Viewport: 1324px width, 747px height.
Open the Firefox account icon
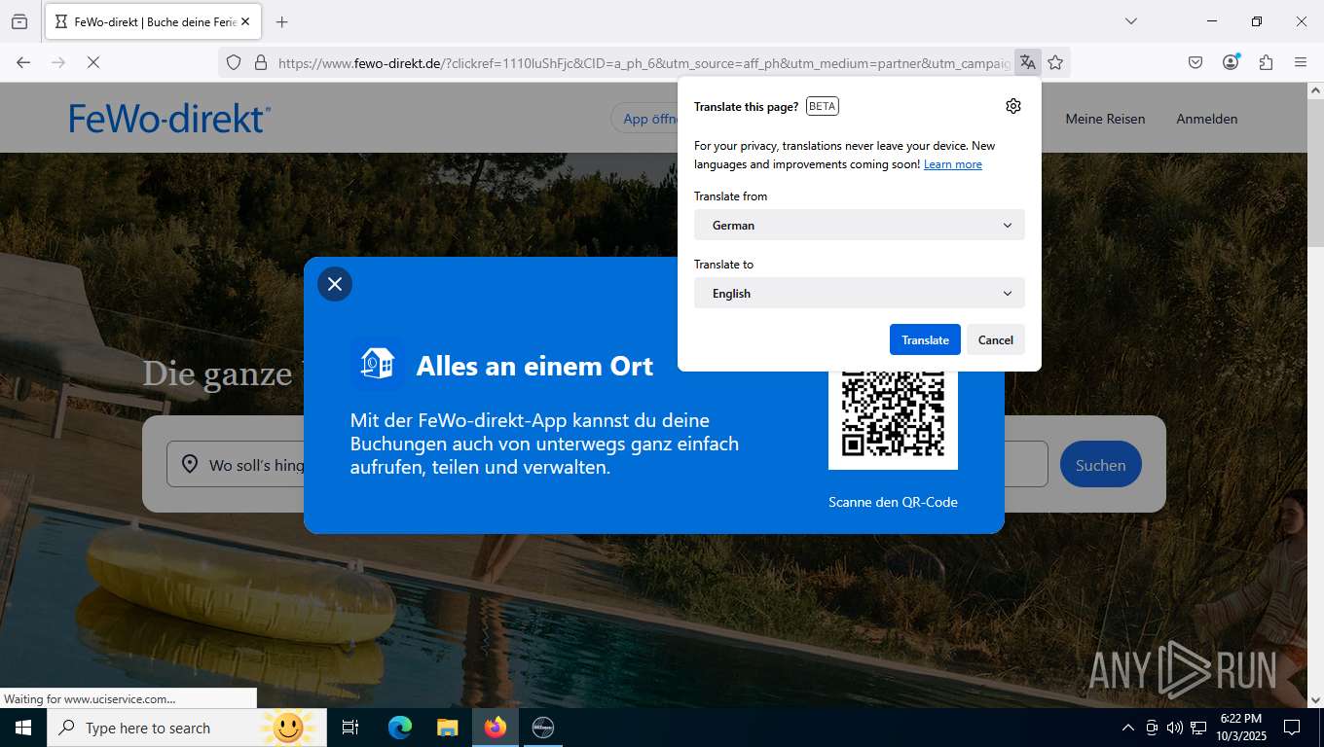point(1231,62)
